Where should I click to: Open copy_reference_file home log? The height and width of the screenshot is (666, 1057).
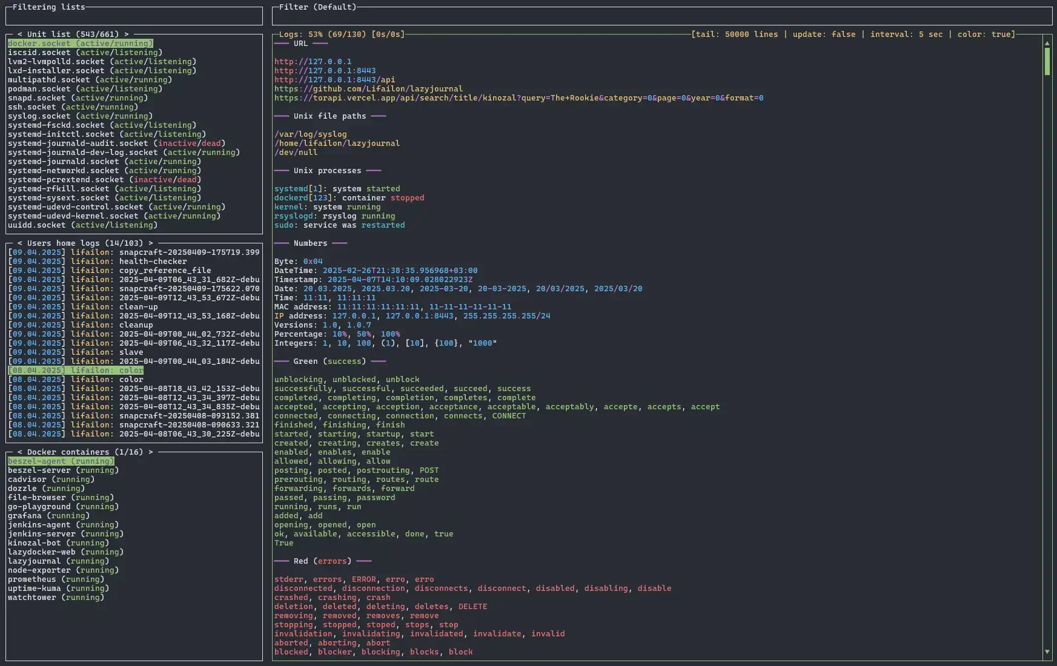point(110,271)
